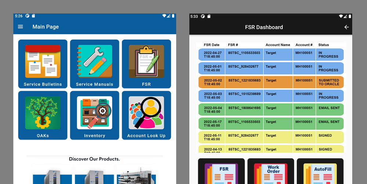The image size is (367, 184).
Task: Open the OAKs tree tile
Action: (43, 115)
